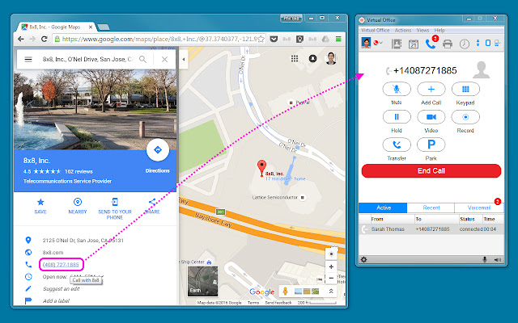Zoom in the map
The width and height of the screenshot is (518, 323).
pyautogui.click(x=331, y=266)
